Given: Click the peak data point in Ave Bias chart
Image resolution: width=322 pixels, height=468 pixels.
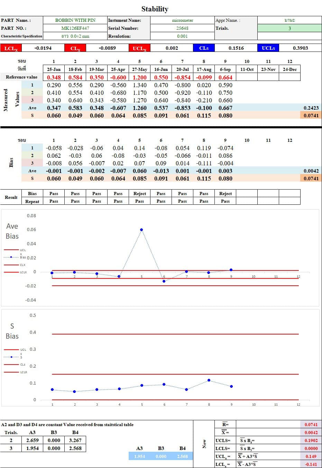Looking at the screenshot, I should click(x=141, y=230).
